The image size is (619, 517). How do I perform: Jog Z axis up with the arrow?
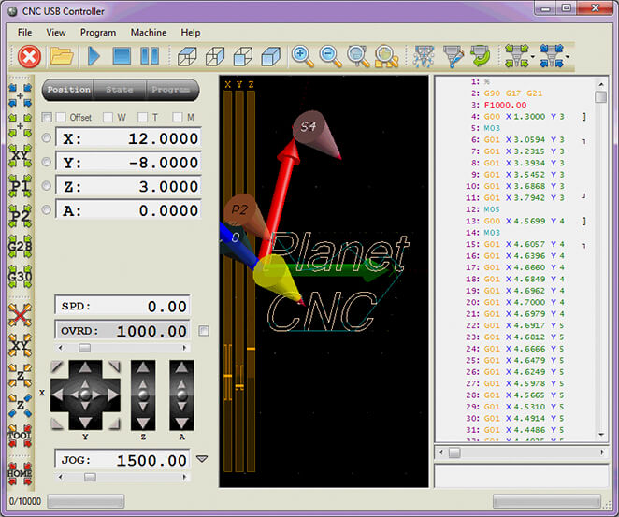click(x=143, y=367)
